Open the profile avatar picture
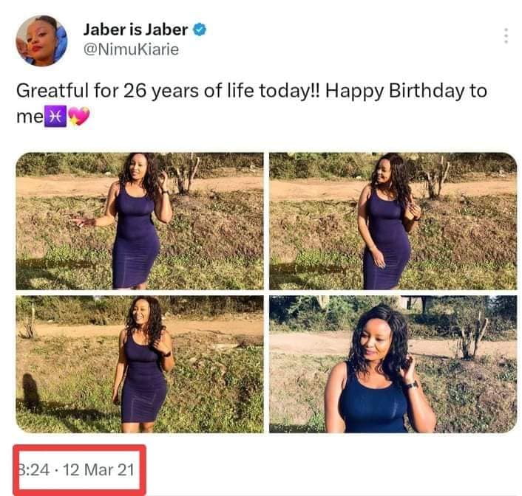The height and width of the screenshot is (496, 522). pos(41,41)
